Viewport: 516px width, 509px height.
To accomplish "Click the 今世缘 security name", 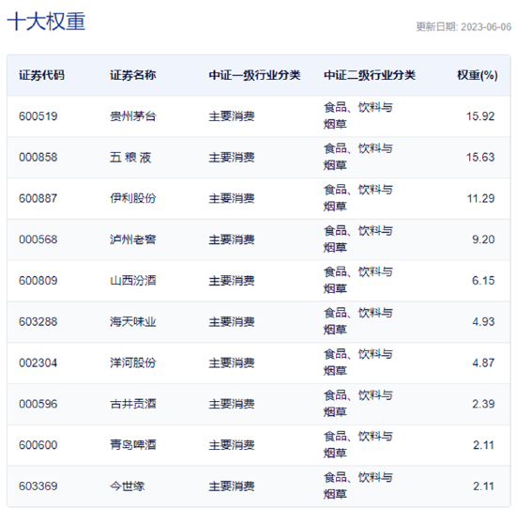I will click(128, 486).
